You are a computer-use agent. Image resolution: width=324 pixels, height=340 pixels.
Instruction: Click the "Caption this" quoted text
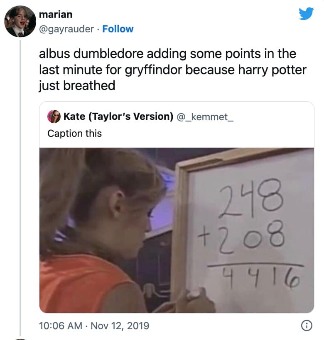point(74,134)
